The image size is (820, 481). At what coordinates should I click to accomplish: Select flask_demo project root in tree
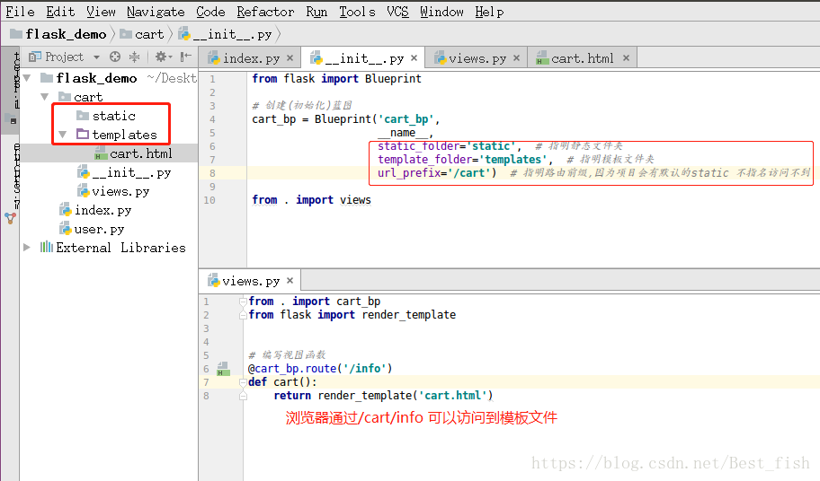tap(97, 78)
